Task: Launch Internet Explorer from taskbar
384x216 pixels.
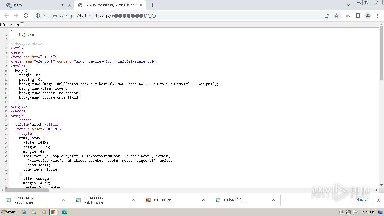Action: point(24,212)
